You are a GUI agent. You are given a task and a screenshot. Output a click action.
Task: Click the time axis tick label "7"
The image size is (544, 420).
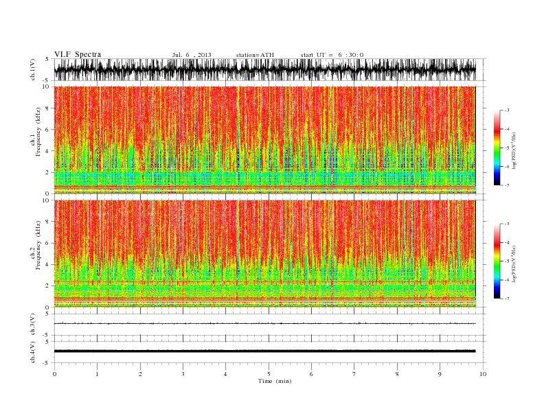coord(354,374)
